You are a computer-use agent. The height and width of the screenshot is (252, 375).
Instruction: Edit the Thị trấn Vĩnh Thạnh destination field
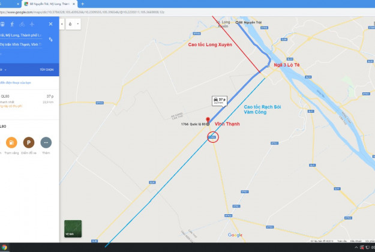tap(21, 44)
